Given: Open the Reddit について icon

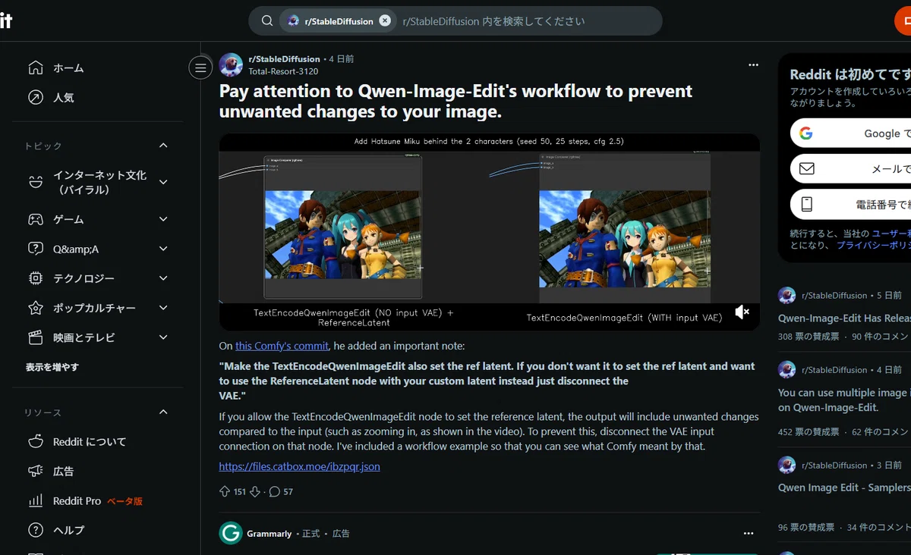Looking at the screenshot, I should [x=36, y=441].
